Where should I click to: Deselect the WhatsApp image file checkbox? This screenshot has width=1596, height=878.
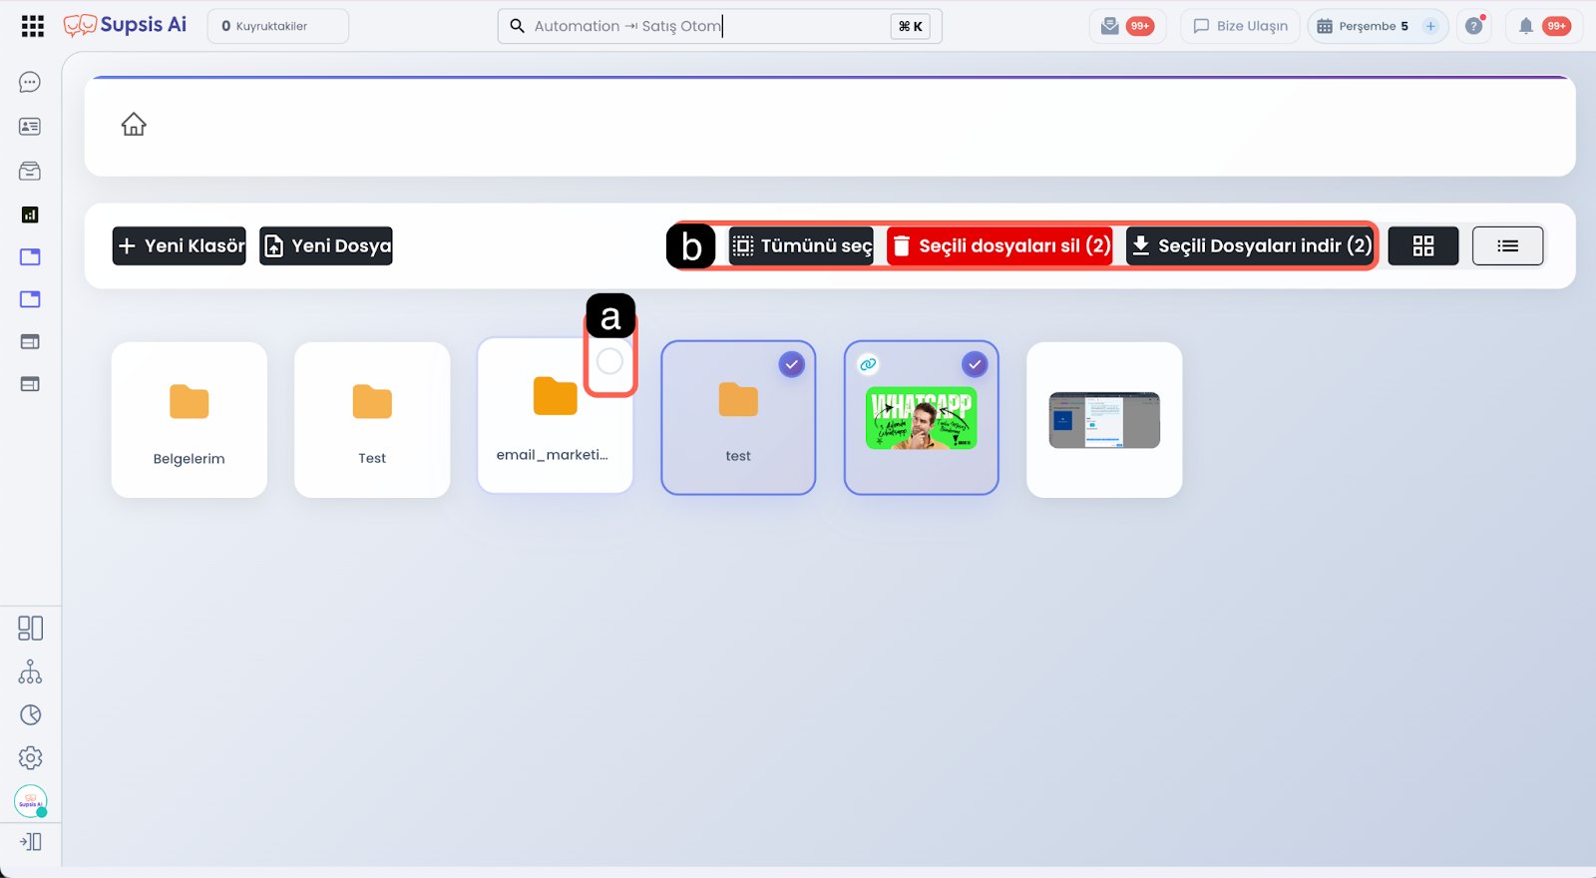click(x=975, y=365)
